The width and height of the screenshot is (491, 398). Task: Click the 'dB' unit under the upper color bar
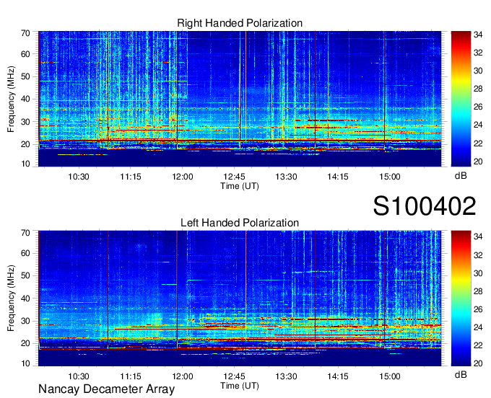point(461,176)
